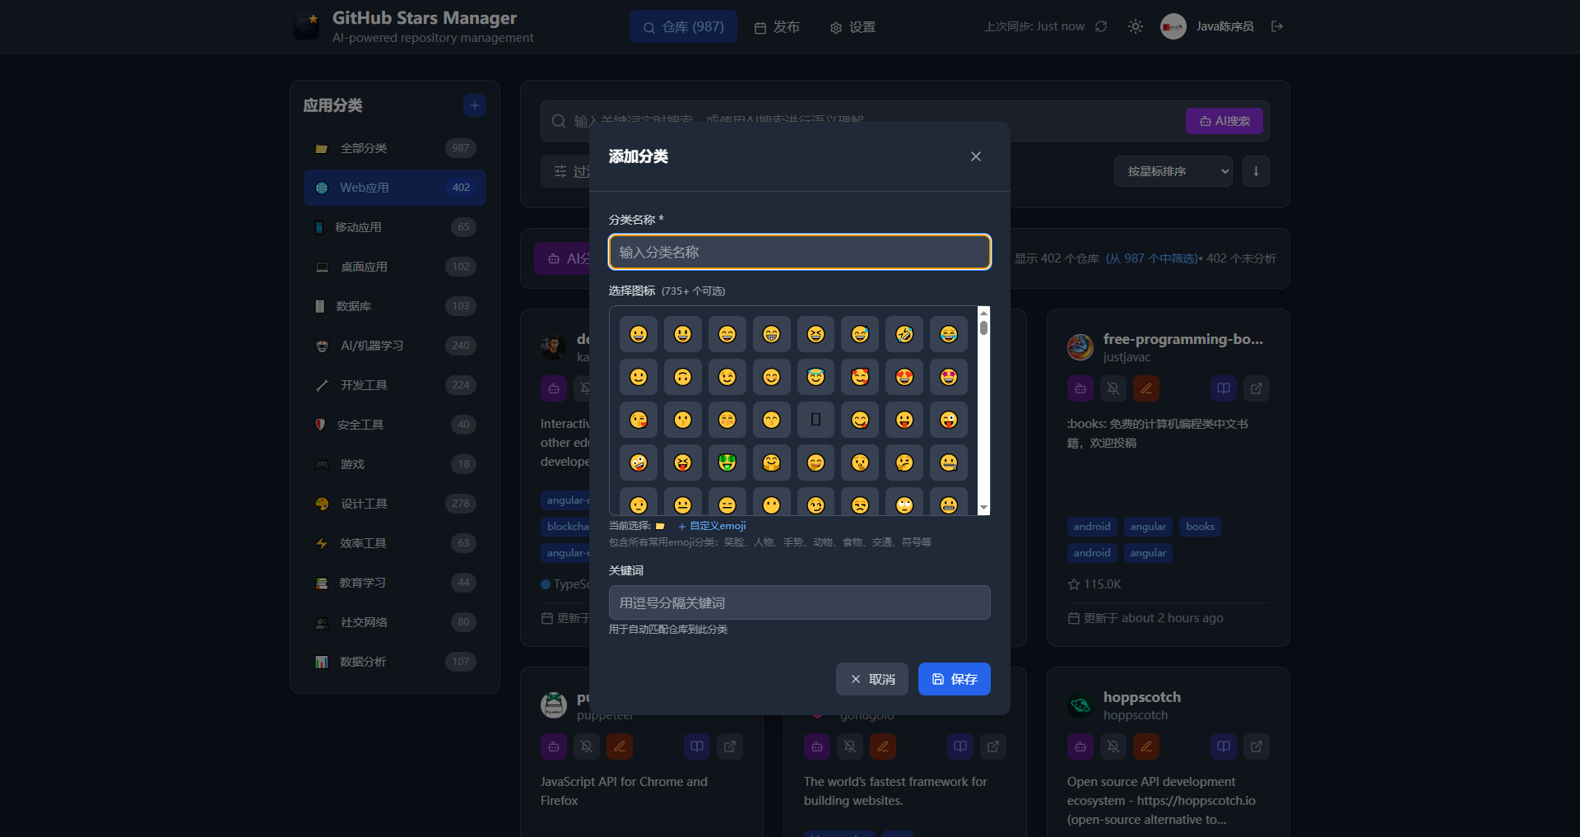Viewport: 1580px width, 837px height.
Task: Pick the rolling-on-floor laughing emoji
Action: pos(904,334)
